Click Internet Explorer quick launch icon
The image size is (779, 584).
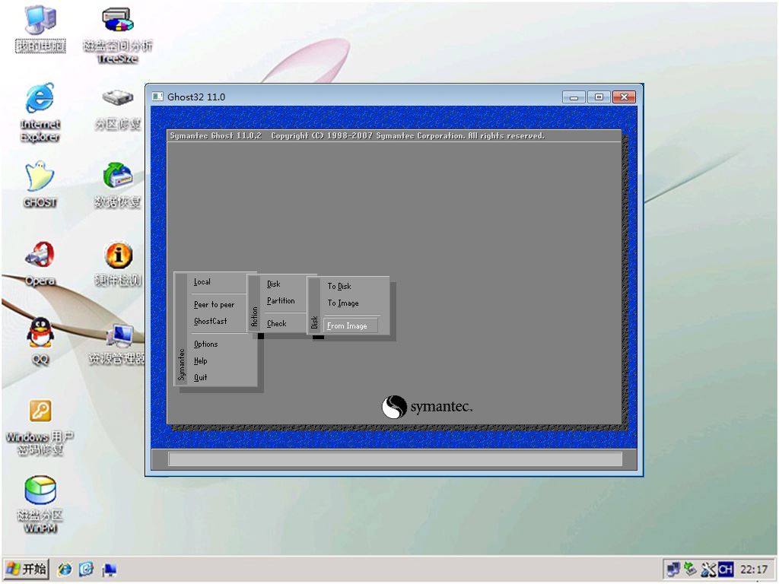65,569
